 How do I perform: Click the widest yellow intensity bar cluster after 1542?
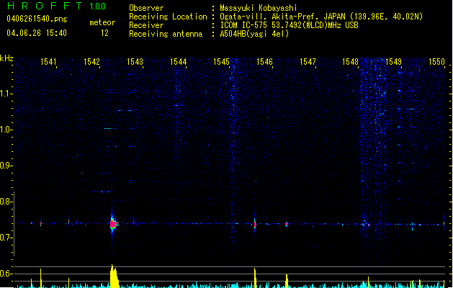tap(114, 276)
